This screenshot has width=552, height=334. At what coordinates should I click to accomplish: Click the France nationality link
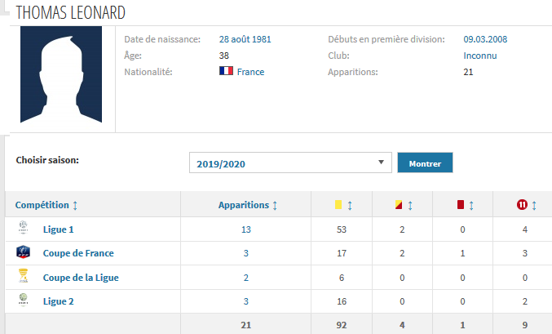pyautogui.click(x=250, y=72)
